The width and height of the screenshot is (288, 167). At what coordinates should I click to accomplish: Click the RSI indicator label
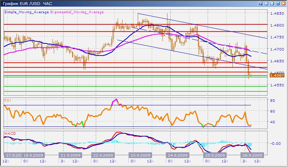[x=7, y=100]
